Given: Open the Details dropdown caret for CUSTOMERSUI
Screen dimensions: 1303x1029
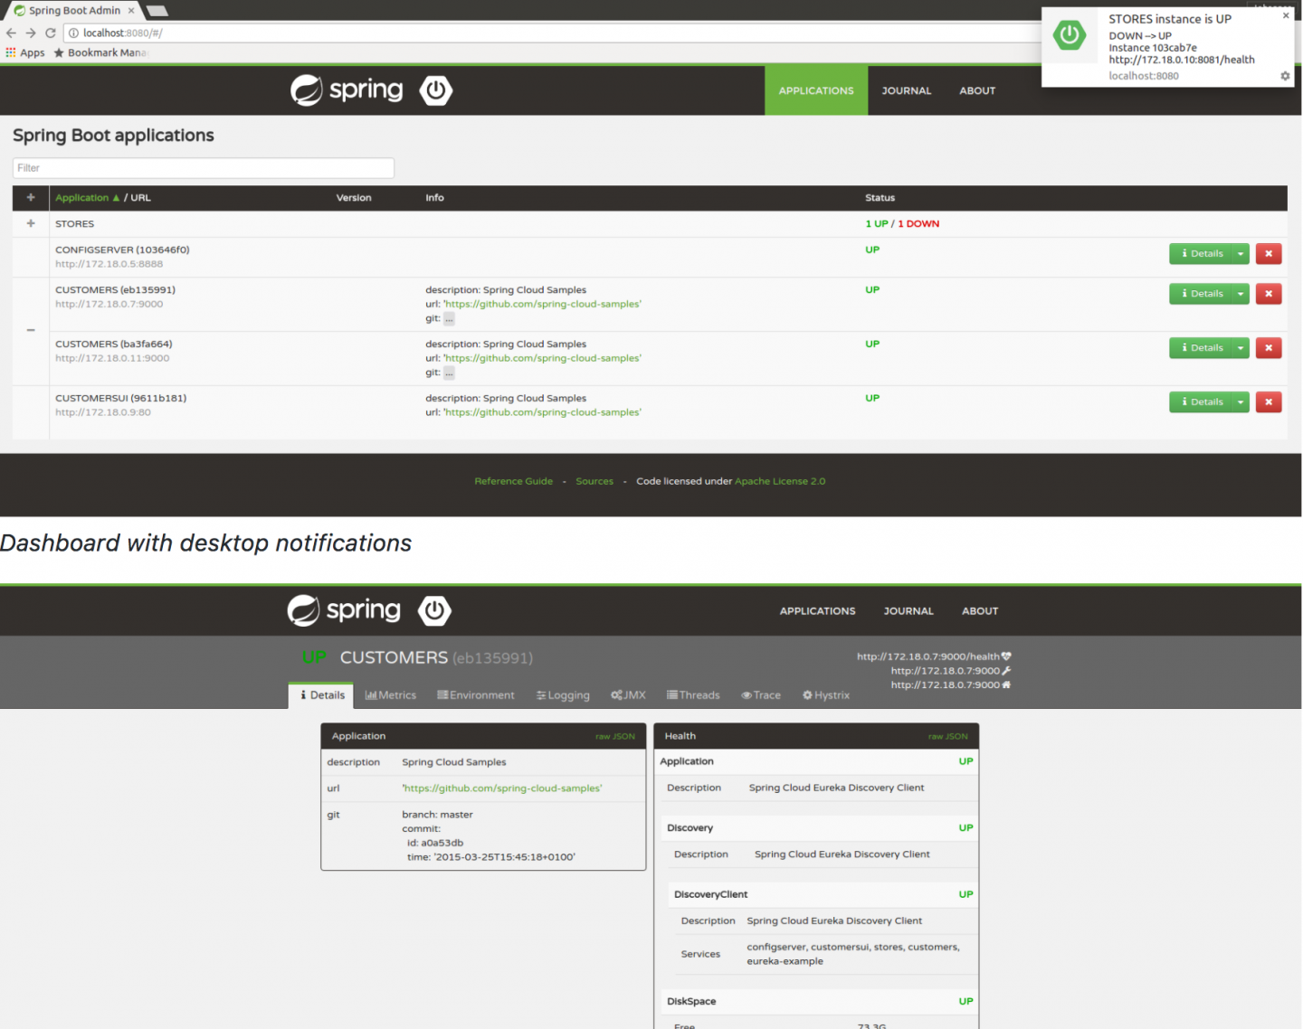Looking at the screenshot, I should [1241, 402].
